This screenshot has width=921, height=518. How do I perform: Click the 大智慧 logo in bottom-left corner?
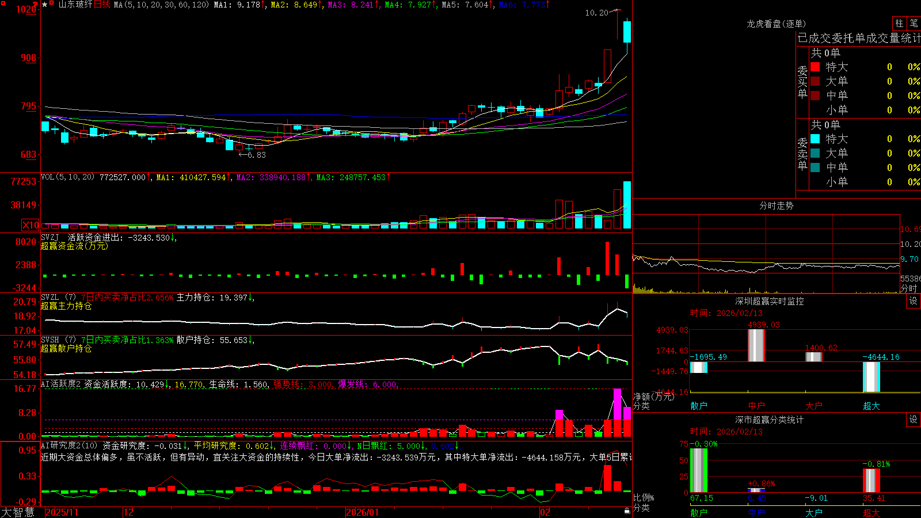[x=18, y=512]
